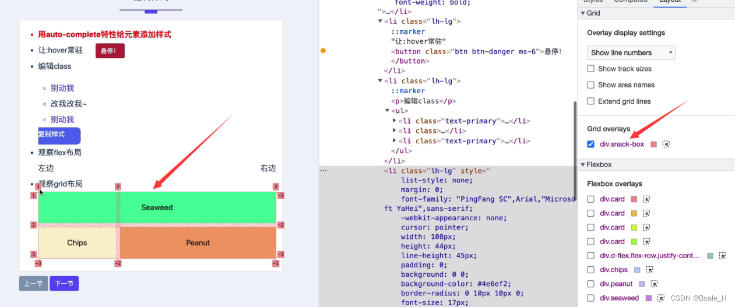Viewport: 735px width, 307px height.
Task: Click reveal icon beside orange-swatch div.card
Action: click(646, 213)
